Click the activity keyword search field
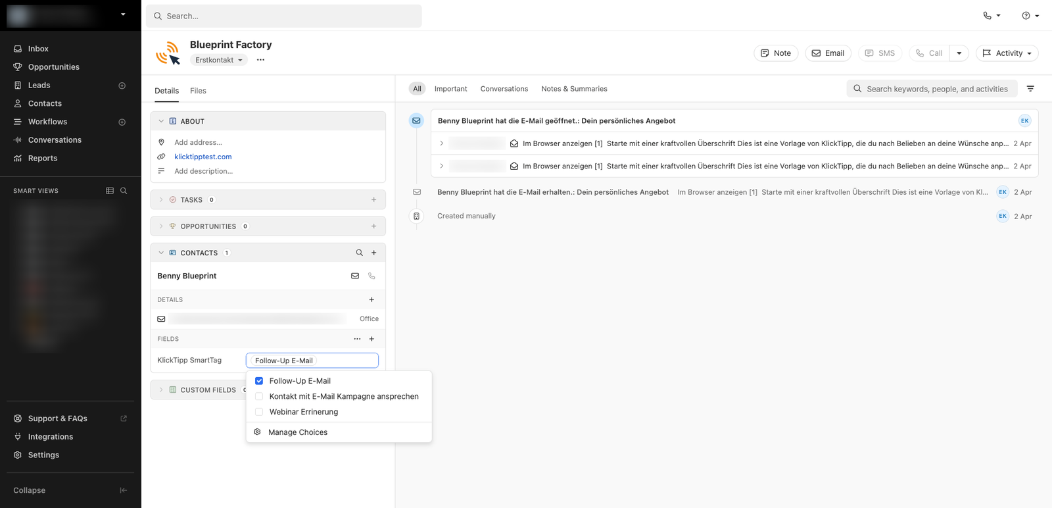 (x=932, y=89)
